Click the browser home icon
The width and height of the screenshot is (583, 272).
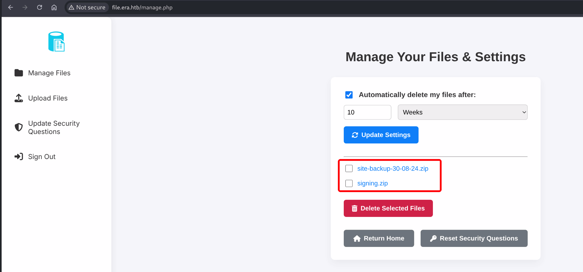pyautogui.click(x=54, y=7)
